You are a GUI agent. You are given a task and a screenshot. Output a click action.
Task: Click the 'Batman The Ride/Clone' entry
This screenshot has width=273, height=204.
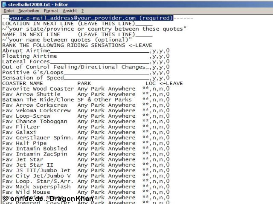point(38,99)
